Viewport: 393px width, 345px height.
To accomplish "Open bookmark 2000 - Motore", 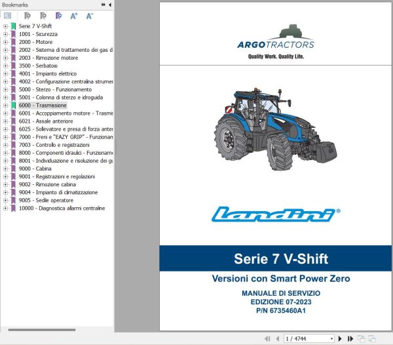I will click(35, 42).
